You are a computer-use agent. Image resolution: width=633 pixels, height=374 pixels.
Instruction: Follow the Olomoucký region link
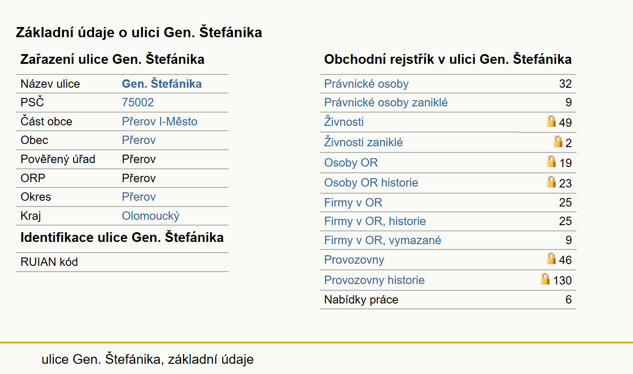150,216
